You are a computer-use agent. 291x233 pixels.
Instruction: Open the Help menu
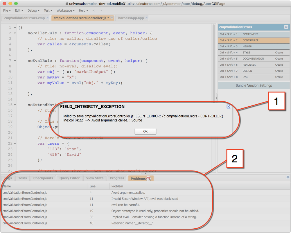[83, 10]
